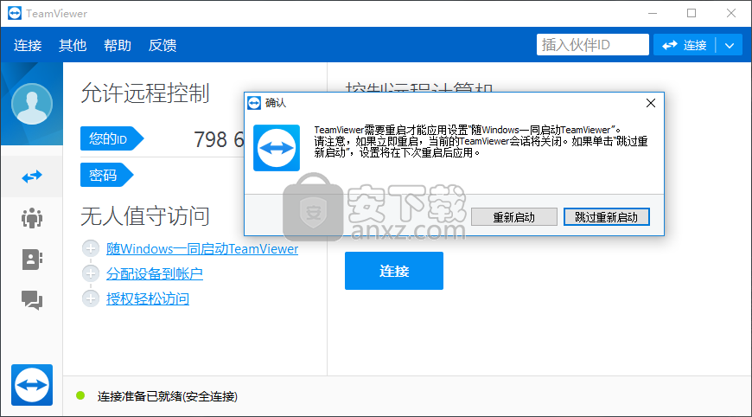Close the 确认 dialog

[x=651, y=103]
